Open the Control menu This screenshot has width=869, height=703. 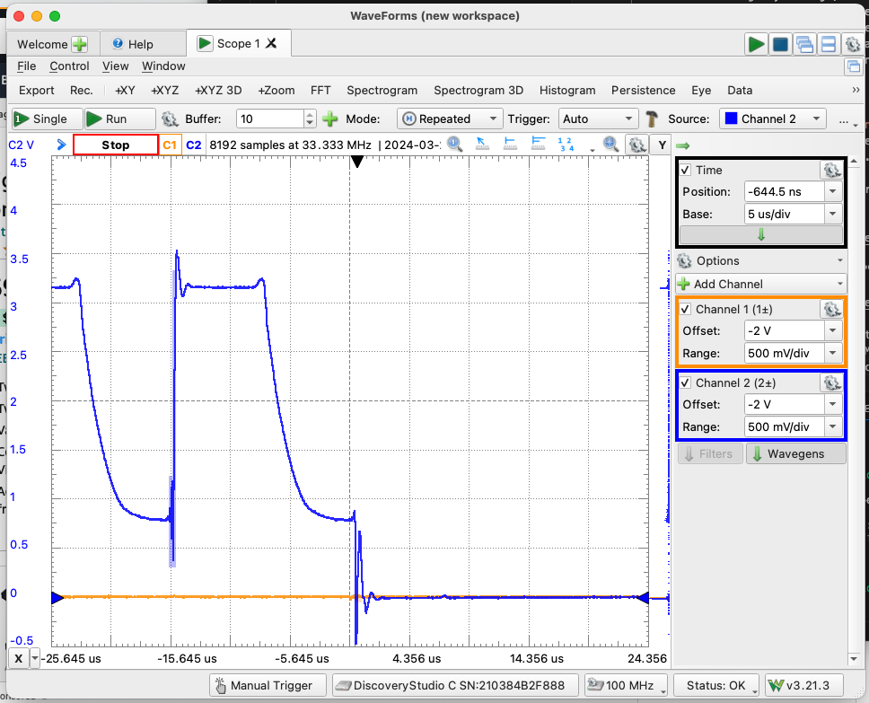coord(69,66)
